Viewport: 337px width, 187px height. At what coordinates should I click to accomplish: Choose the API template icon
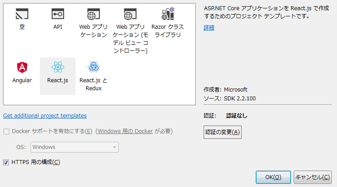pyautogui.click(x=57, y=14)
